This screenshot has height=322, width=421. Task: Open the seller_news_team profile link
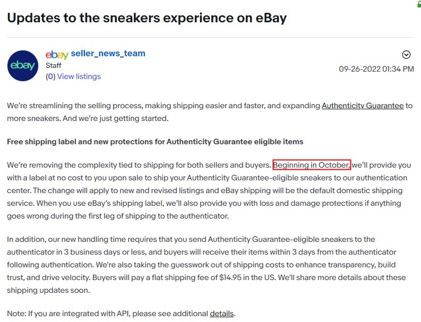108,54
